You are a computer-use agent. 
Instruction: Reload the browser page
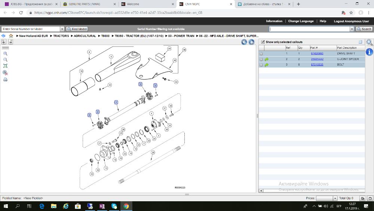coord(21,13)
